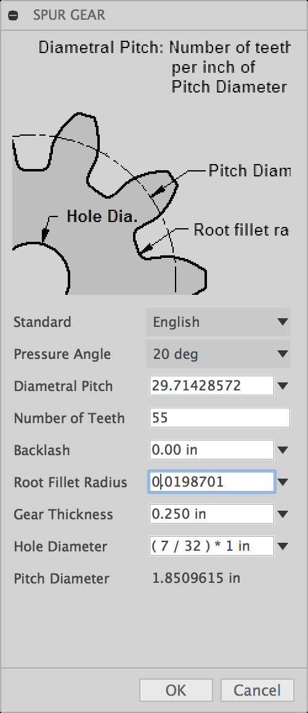Click the Number of Teeth label
Image resolution: width=308 pixels, height=713 pixels.
pos(69,418)
